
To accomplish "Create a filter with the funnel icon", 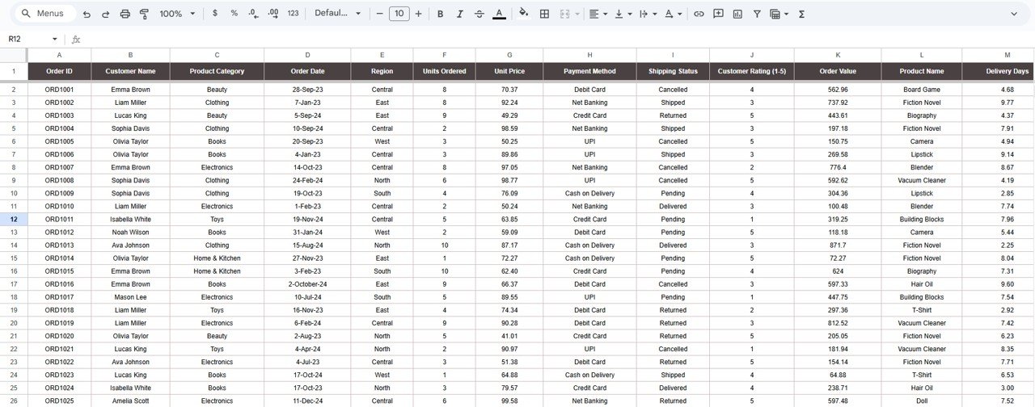I will pyautogui.click(x=757, y=14).
